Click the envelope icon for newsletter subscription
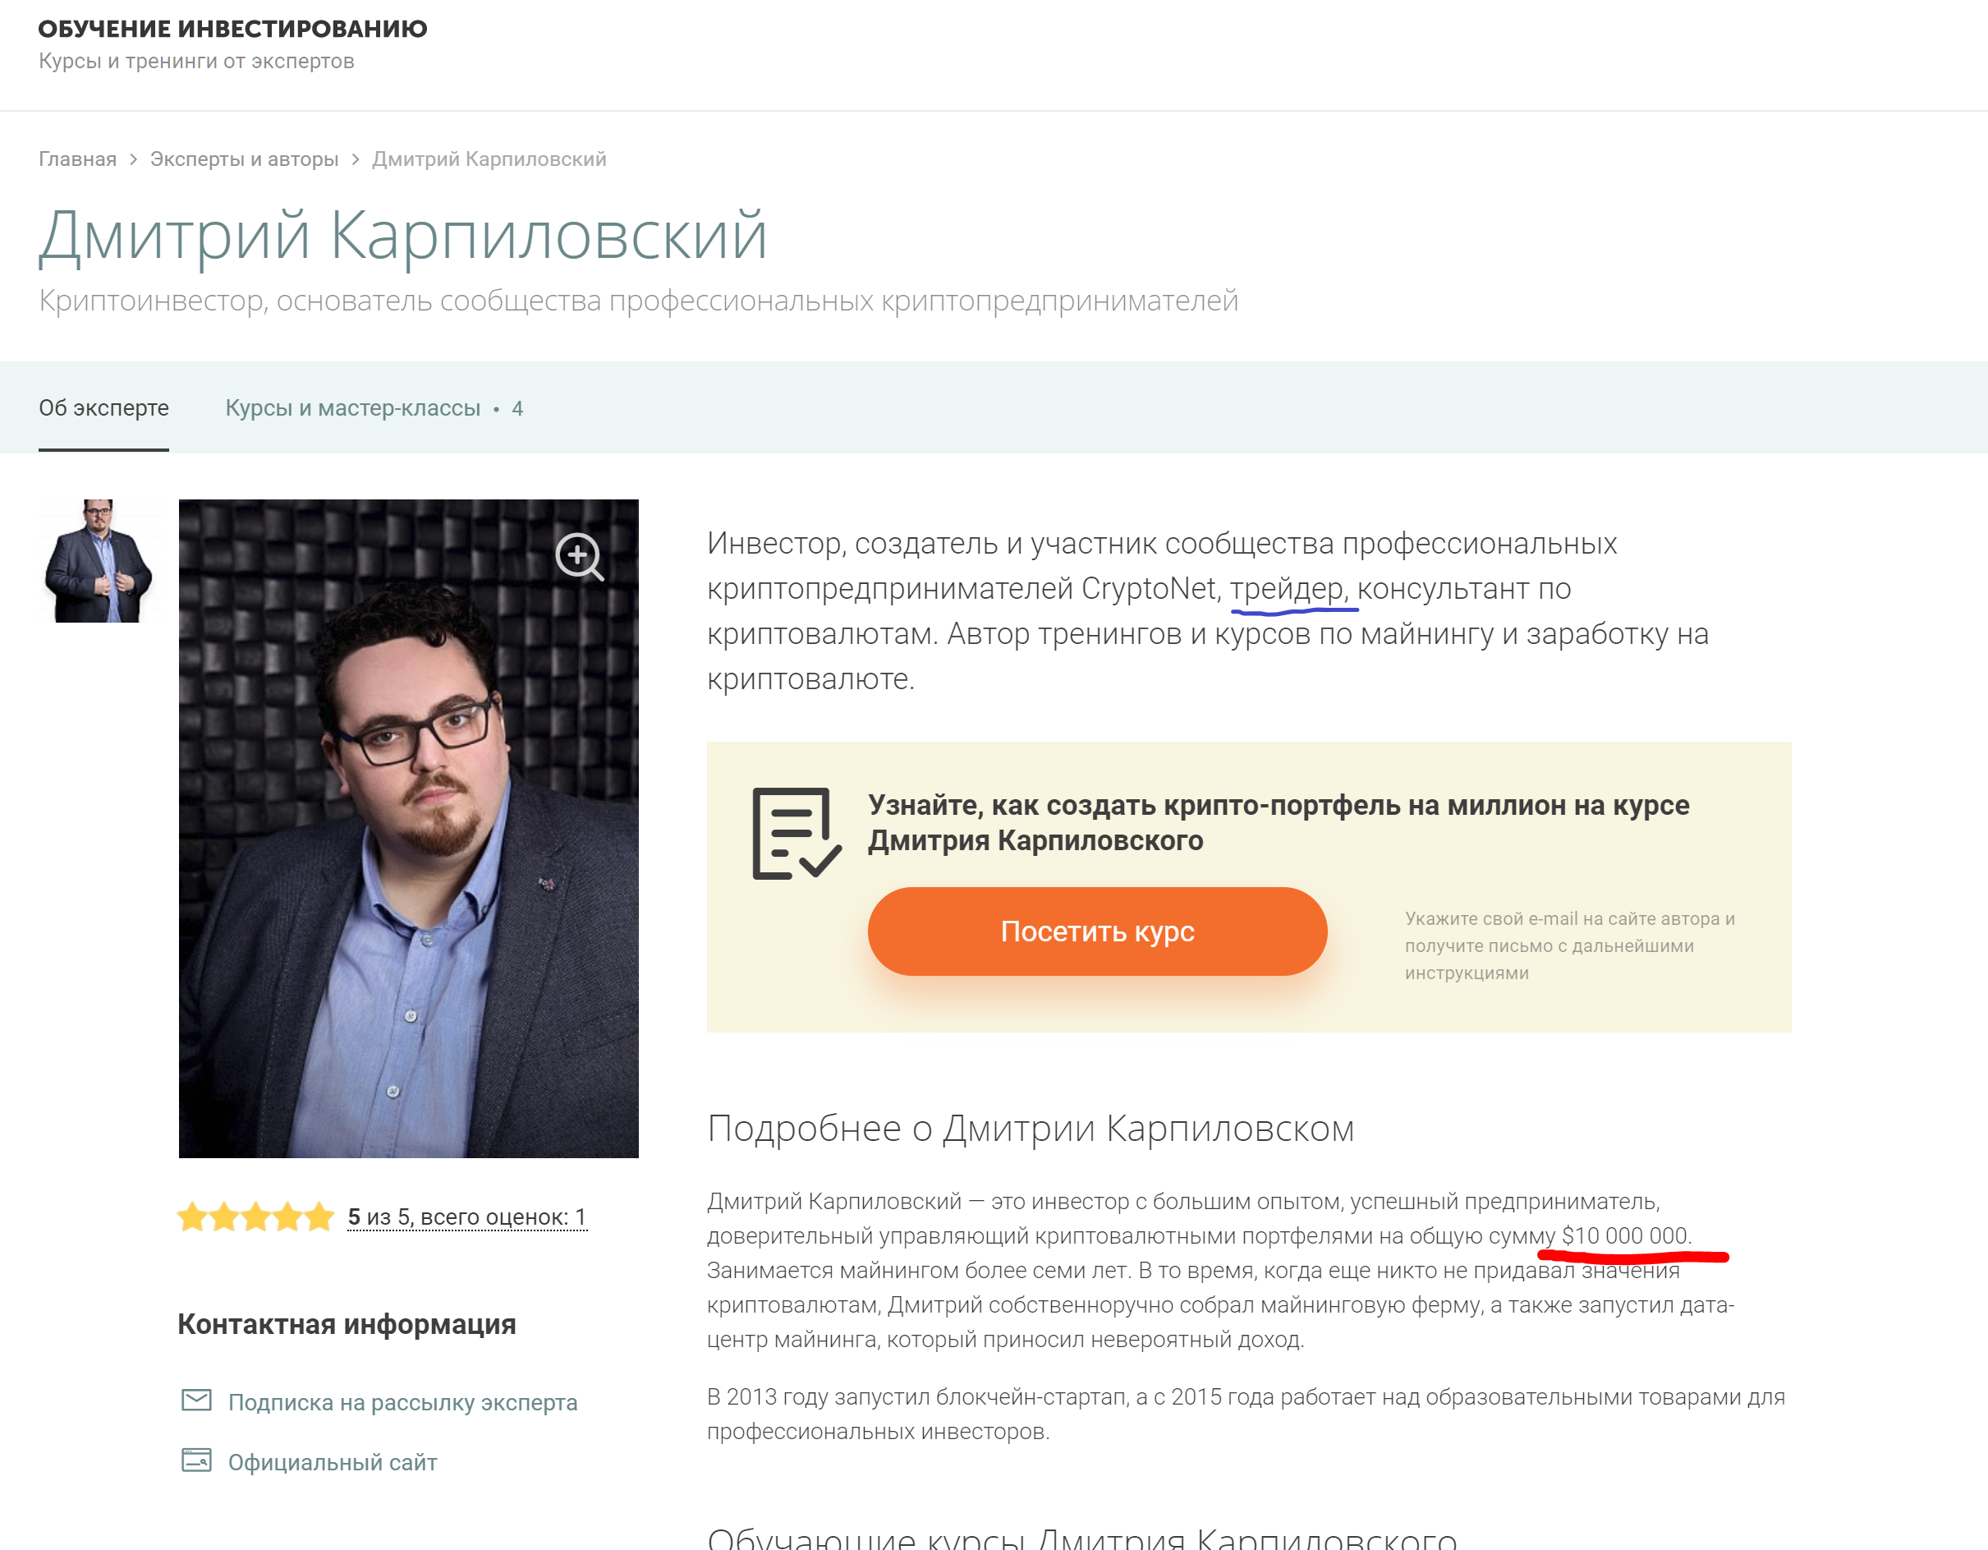 pos(196,1401)
